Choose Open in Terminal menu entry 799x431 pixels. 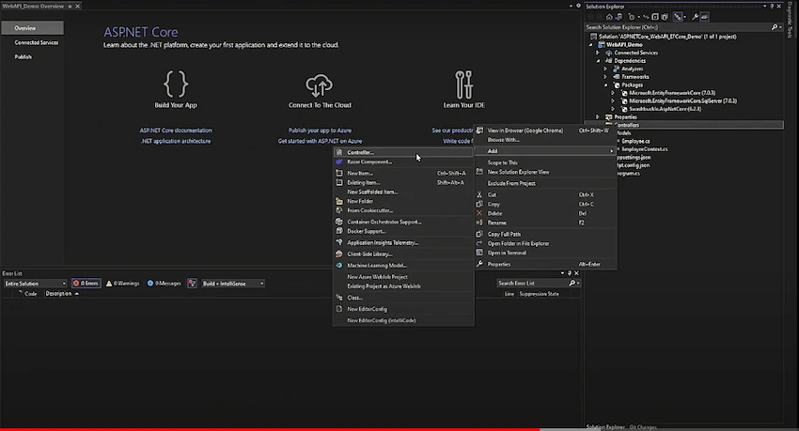click(x=545, y=253)
